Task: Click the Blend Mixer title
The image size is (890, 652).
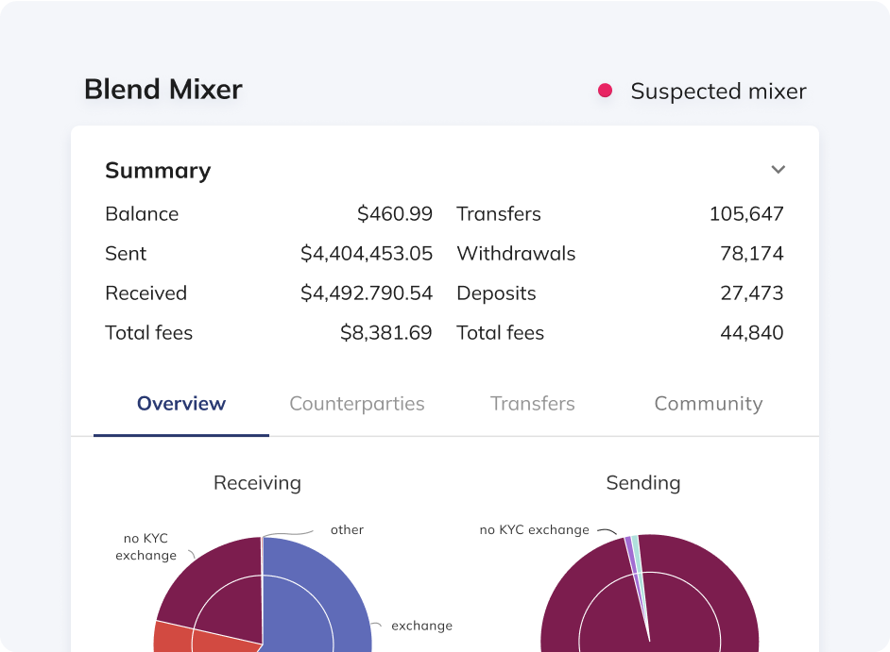Action: click(x=163, y=90)
